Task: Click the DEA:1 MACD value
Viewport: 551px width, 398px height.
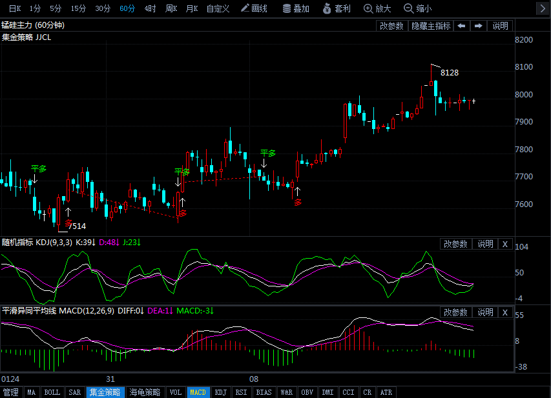Action: [160, 311]
